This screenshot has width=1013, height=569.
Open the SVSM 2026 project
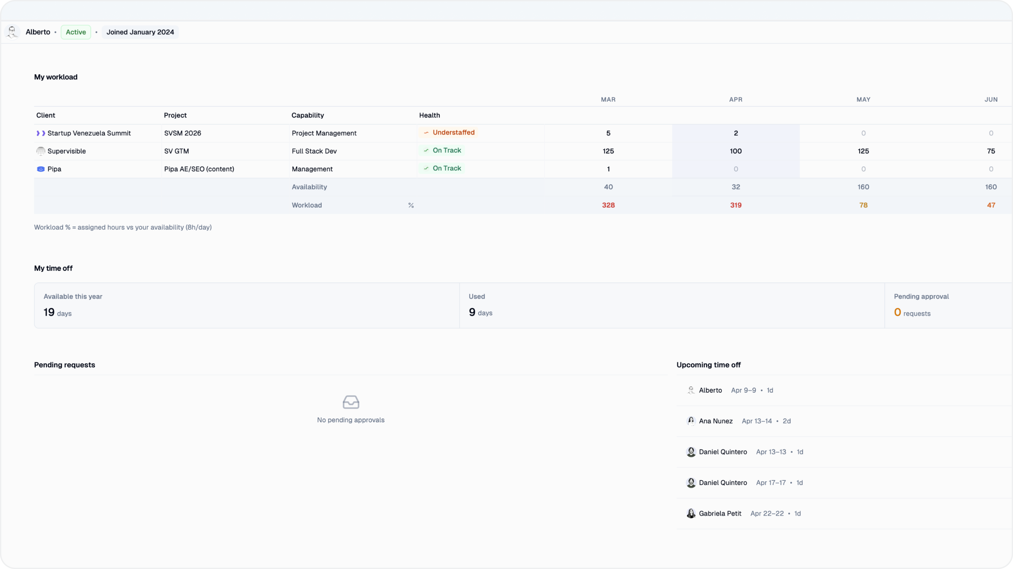(182, 133)
